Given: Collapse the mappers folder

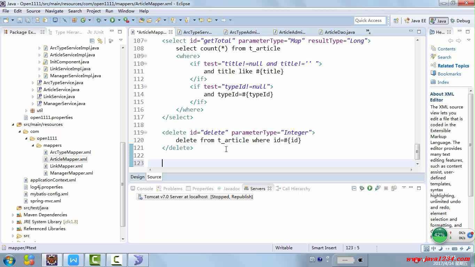Looking at the screenshot, I should point(33,145).
